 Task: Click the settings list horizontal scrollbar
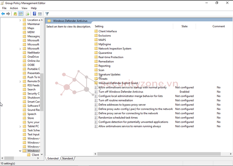[159, 154]
